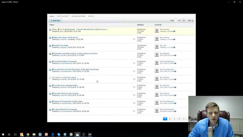Open Microsoft Edge from taskbar
The height and width of the screenshot is (137, 243).
[53, 134]
